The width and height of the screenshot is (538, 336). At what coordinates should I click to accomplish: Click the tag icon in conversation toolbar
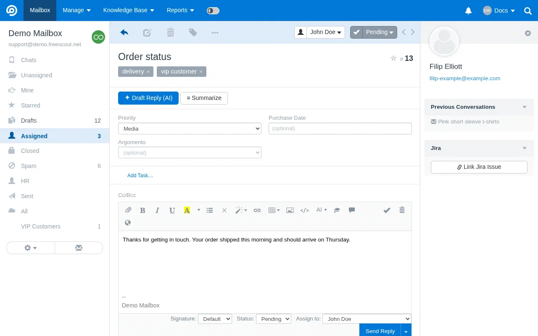click(x=193, y=32)
